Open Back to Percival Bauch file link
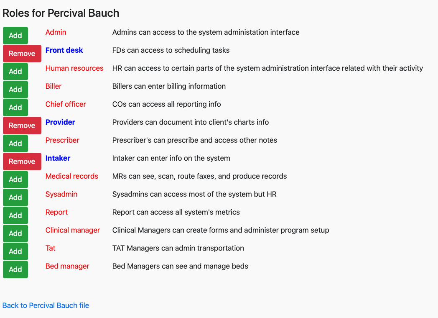The width and height of the screenshot is (438, 318). (46, 305)
